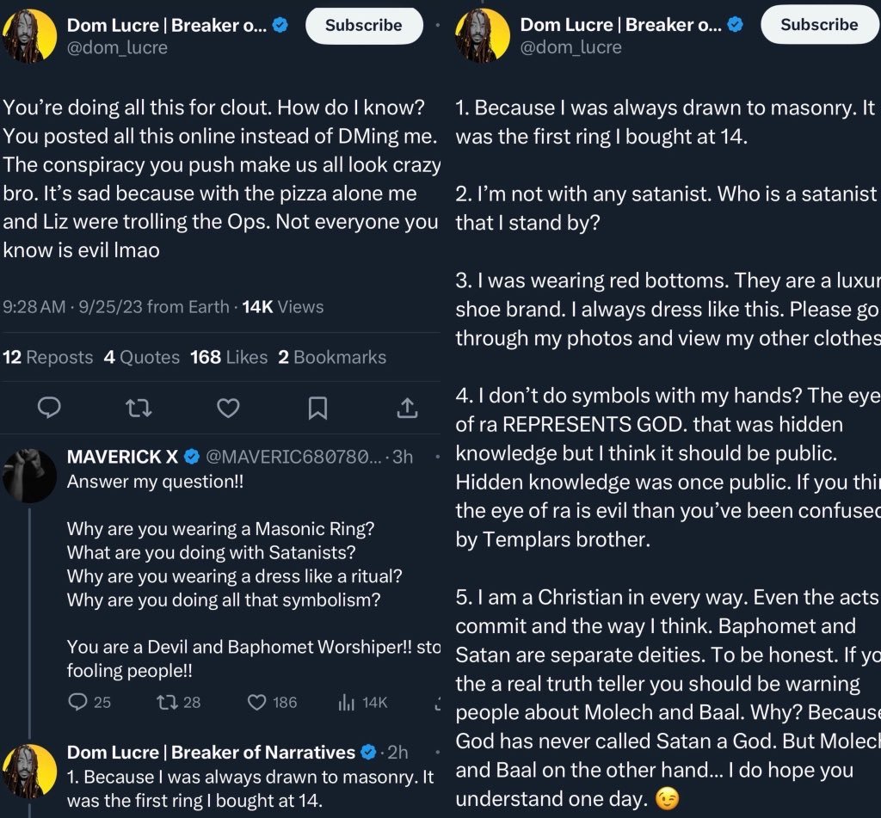This screenshot has height=818, width=881.
Task: Show the "168 Likes" list
Action: click(229, 357)
